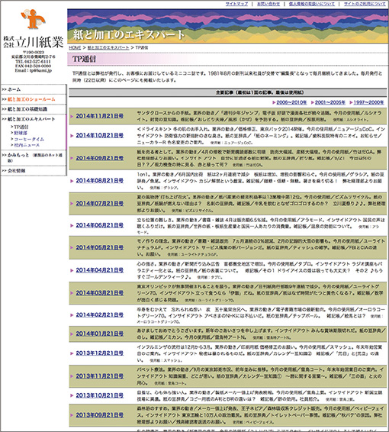Viewport: 389px width, 432px height.
Task: Click arrow bullet beside 2014年04月21日号
Action: click(x=72, y=270)
